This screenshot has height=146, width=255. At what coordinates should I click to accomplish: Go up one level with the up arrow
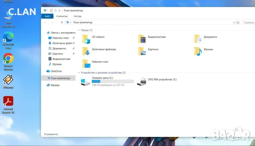pos(62,23)
